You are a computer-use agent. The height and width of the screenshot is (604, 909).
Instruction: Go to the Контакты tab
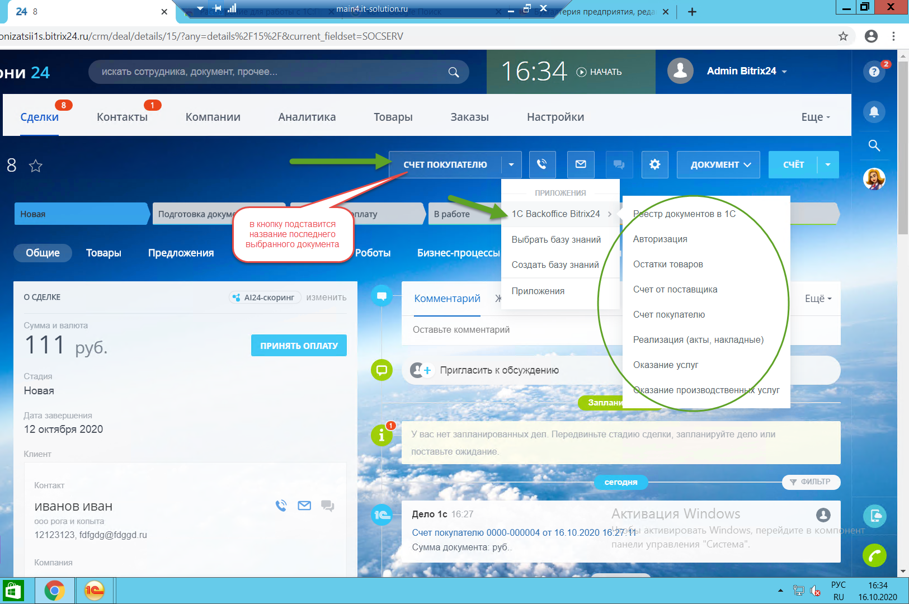[122, 117]
